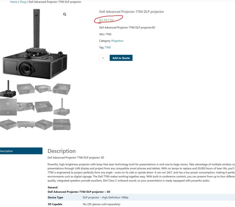Select open lens compartment thumbnail

[26, 107]
